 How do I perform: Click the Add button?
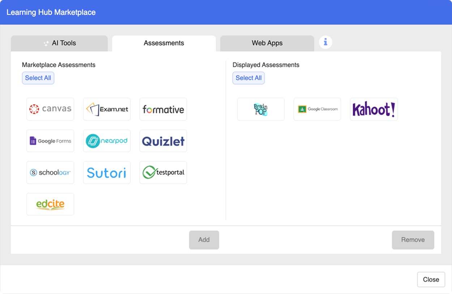[204, 240]
